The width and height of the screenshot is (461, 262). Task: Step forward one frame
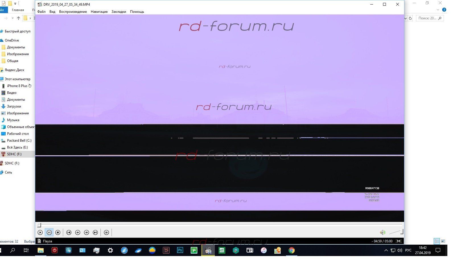pyautogui.click(x=106, y=232)
